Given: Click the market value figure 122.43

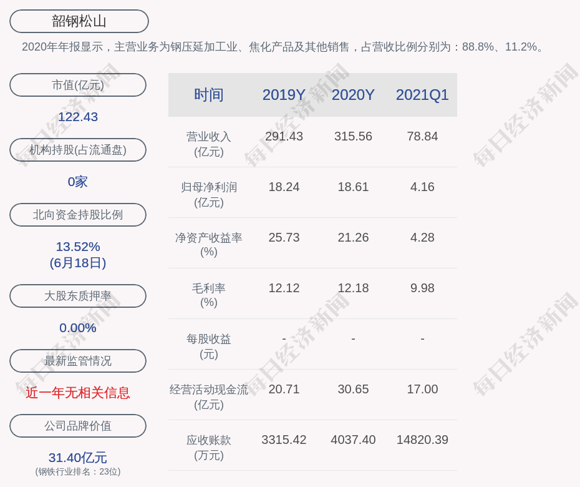Looking at the screenshot, I should point(78,117).
